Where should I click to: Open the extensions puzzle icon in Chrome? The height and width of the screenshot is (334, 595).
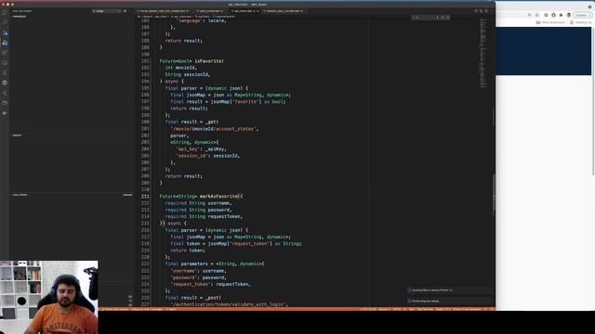tap(561, 15)
